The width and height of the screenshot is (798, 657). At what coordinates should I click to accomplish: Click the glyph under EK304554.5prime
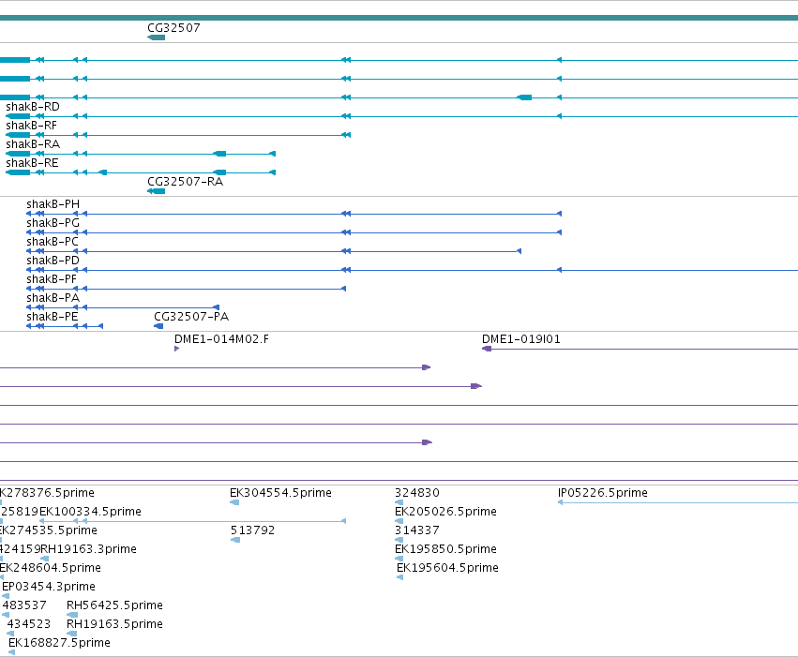pyautogui.click(x=234, y=502)
